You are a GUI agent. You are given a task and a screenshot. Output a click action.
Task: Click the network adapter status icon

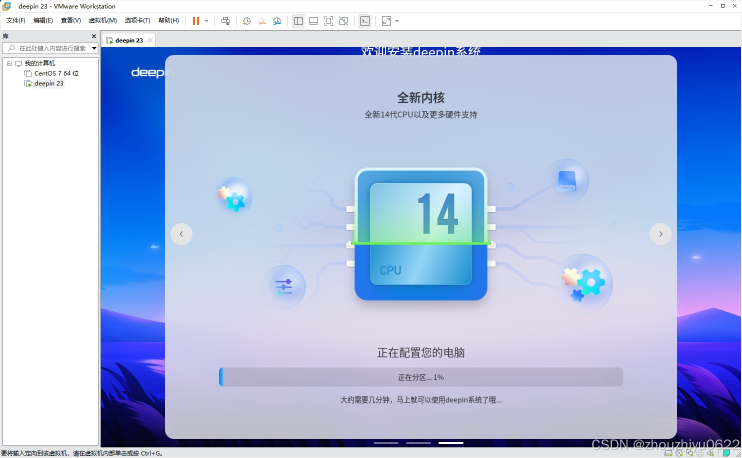(x=689, y=453)
